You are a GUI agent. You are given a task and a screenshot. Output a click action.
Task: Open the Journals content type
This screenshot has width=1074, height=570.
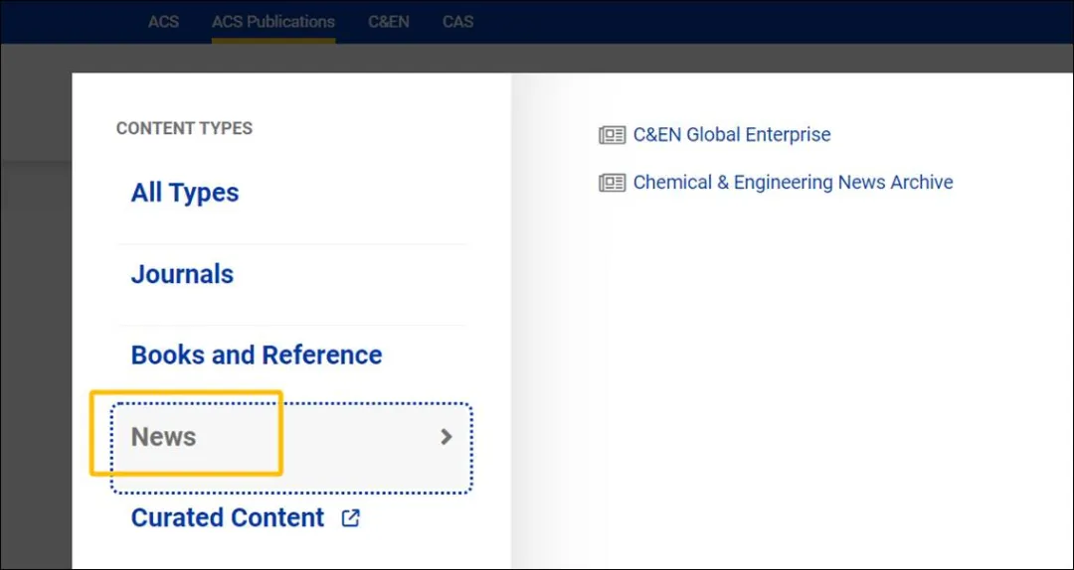coord(182,274)
